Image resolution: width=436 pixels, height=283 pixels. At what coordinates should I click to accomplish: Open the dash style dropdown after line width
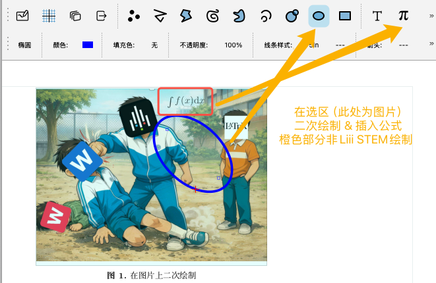(x=340, y=45)
